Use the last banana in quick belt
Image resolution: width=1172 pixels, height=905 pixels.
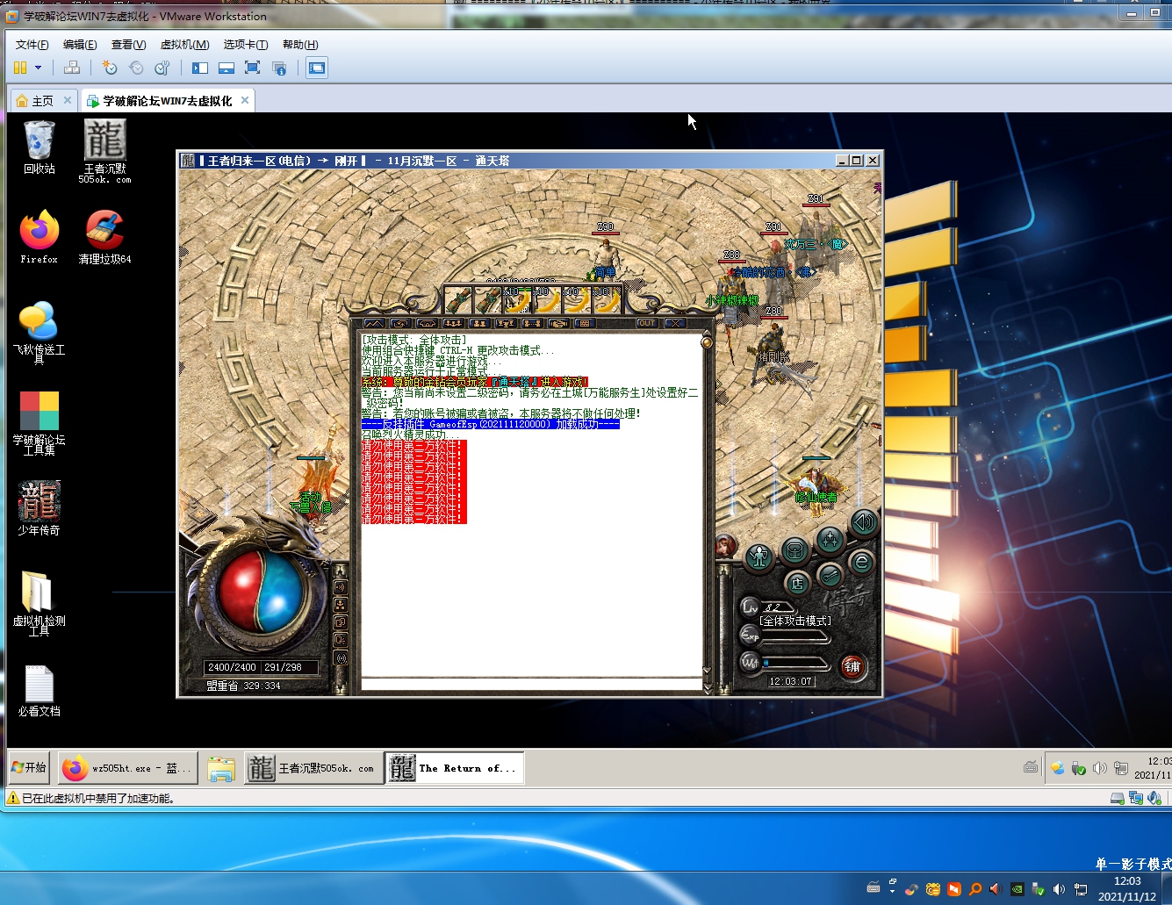(x=606, y=300)
